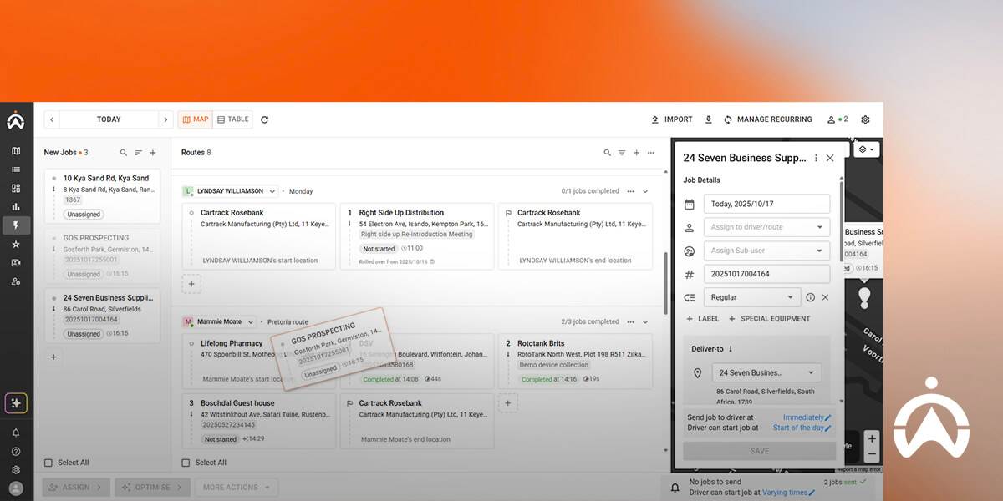
Task: Collapse Lyndsay Williamson route chevron
Action: pyautogui.click(x=645, y=191)
